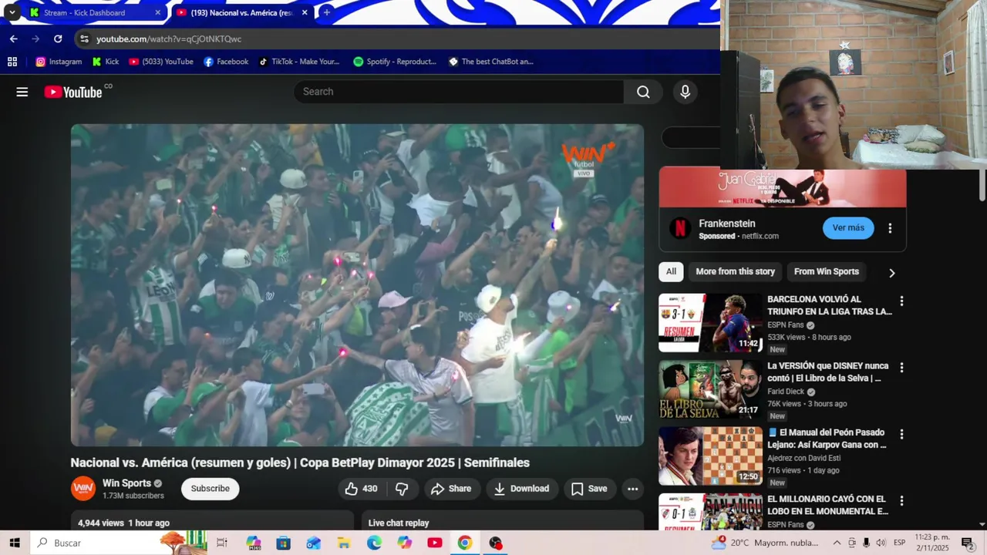This screenshot has height=555, width=987.
Task: Open a new browser tab
Action: coord(326,12)
